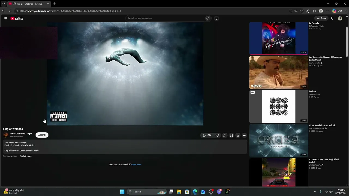Viewport: 349px width, 196px height.
Task: Save the video with the bookmark icon
Action: click(x=231, y=135)
